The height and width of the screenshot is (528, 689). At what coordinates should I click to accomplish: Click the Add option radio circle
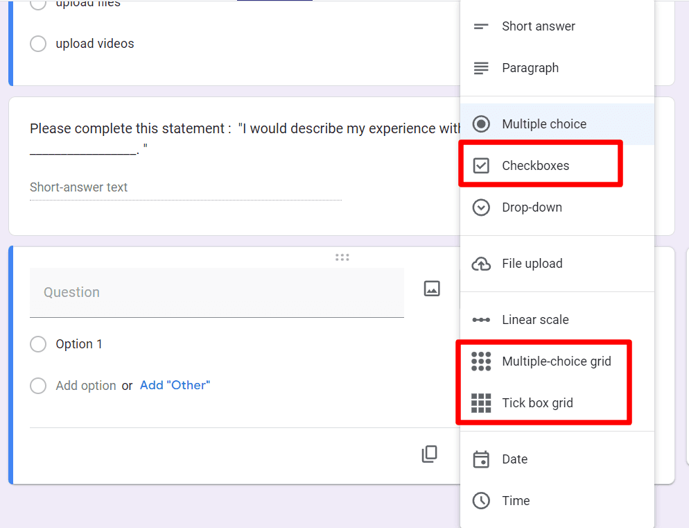click(x=38, y=386)
